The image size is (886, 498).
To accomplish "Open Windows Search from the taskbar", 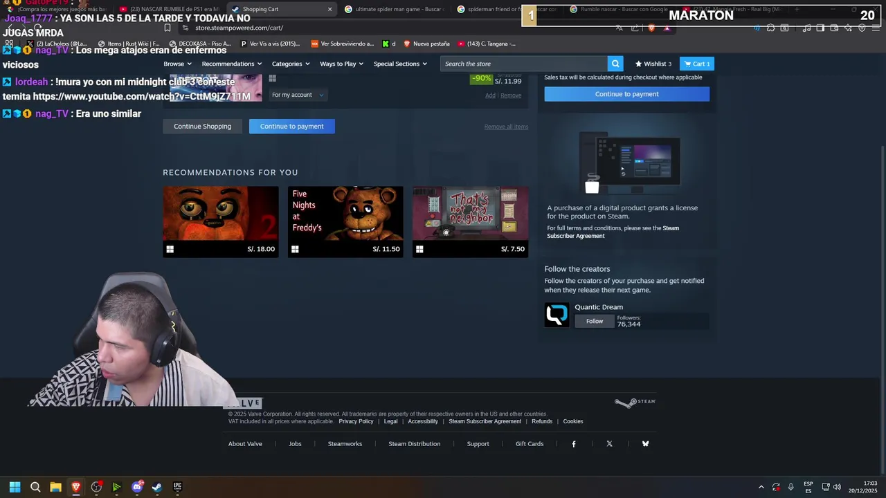I will [x=35, y=487].
